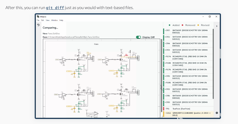Close the AllSpice window
This screenshot has height=124, width=238.
point(217,17)
